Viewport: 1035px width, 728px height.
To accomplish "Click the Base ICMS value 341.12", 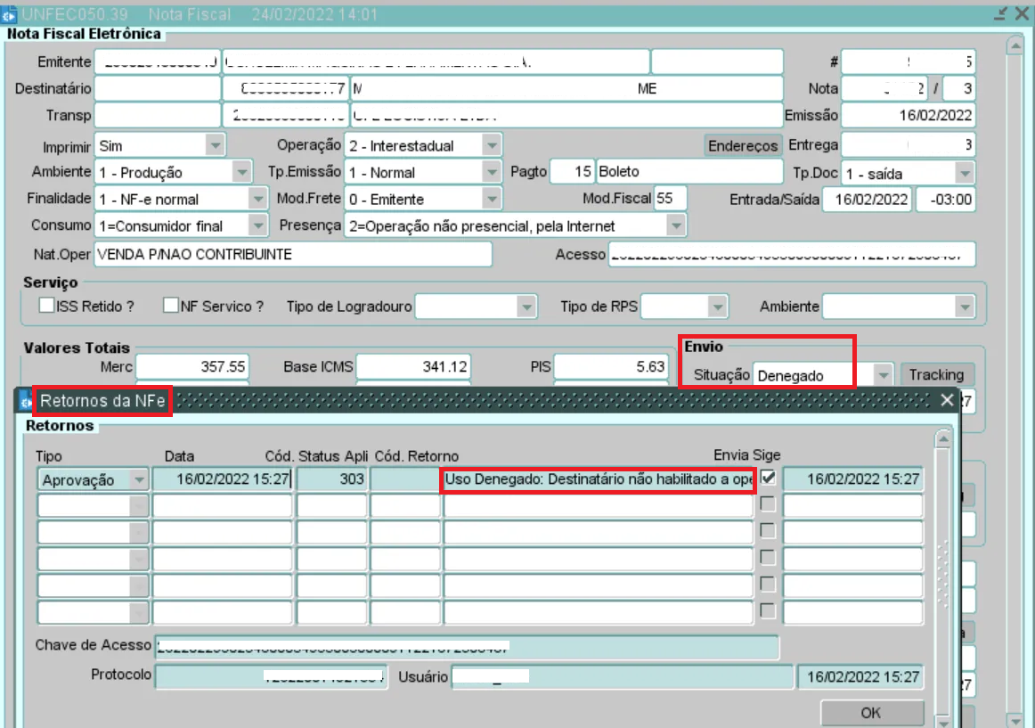I will (413, 366).
